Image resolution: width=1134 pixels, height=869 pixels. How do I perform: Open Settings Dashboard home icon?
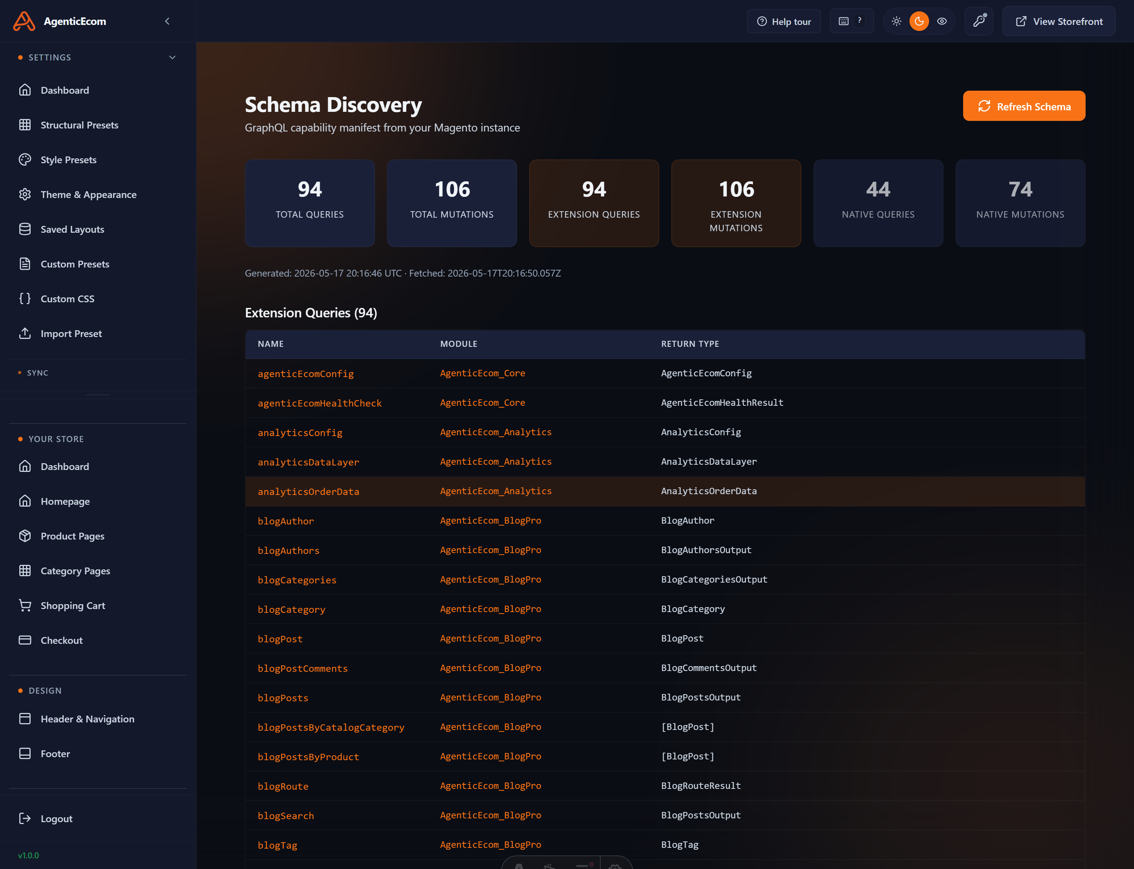[25, 90]
